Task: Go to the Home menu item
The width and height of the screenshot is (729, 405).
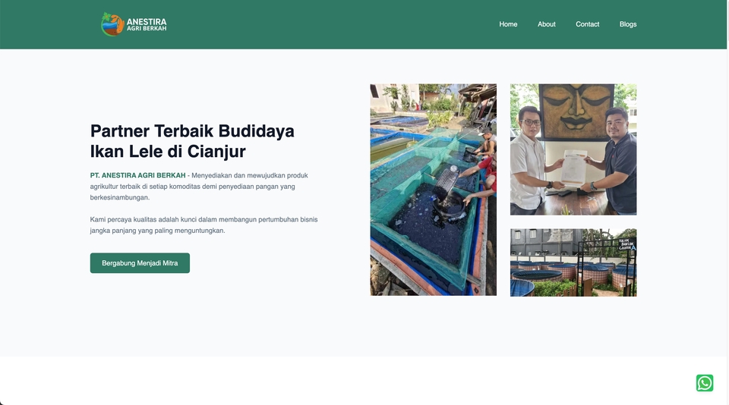Action: coord(508,24)
